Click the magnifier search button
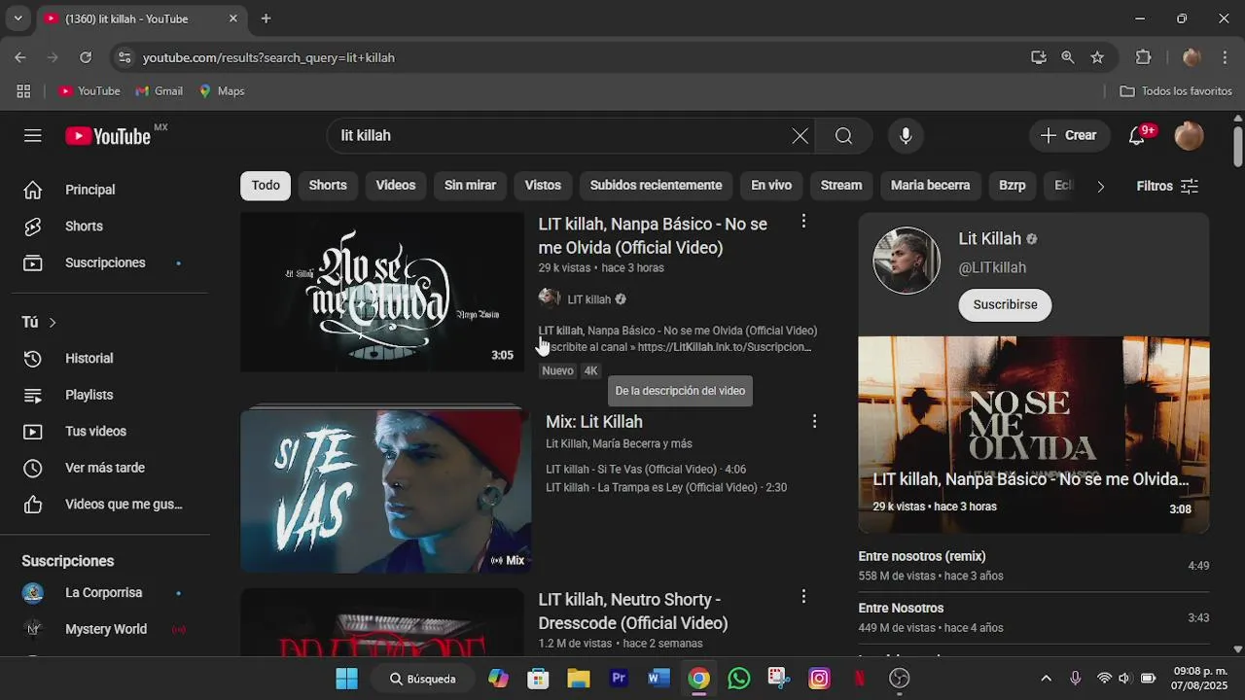 coord(843,136)
